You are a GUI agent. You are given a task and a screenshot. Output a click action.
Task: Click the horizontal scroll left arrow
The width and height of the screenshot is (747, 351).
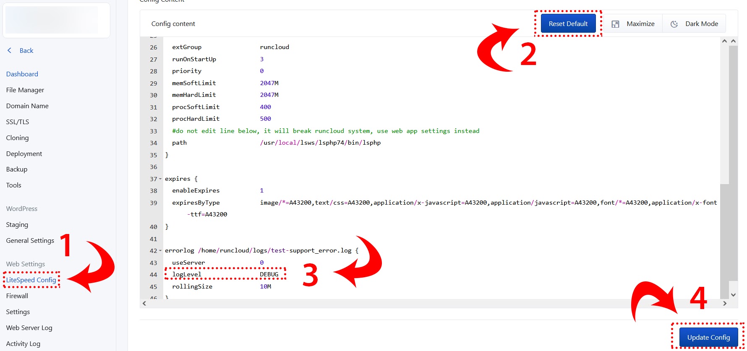pyautogui.click(x=144, y=303)
